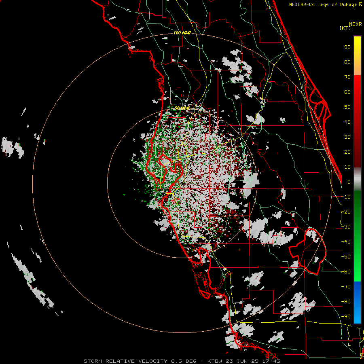Viewport: 364px width, 364px height.
Task: Click the "NEXLAB-College of DuPage" header text
Action: [323, 4]
